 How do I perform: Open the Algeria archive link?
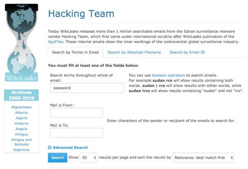click(x=21, y=118)
